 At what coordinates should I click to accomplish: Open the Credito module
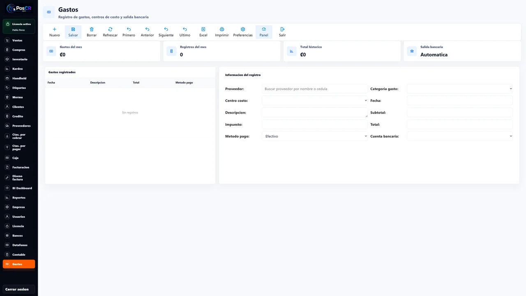click(19, 116)
